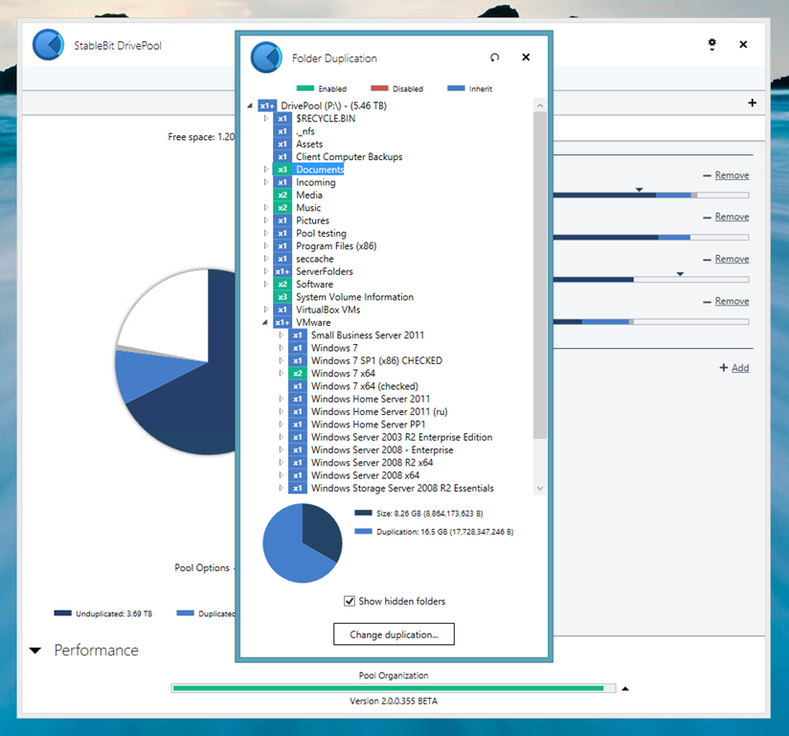Click the x2 badge beside Music
The image size is (789, 736).
pos(282,208)
